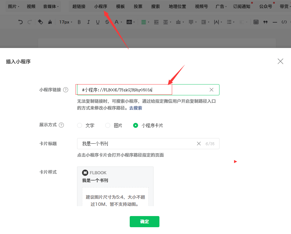Image resolution: width=291 pixels, height=234 pixels.
Task: Insert a blockquote using quote icon
Action: click(x=265, y=22)
